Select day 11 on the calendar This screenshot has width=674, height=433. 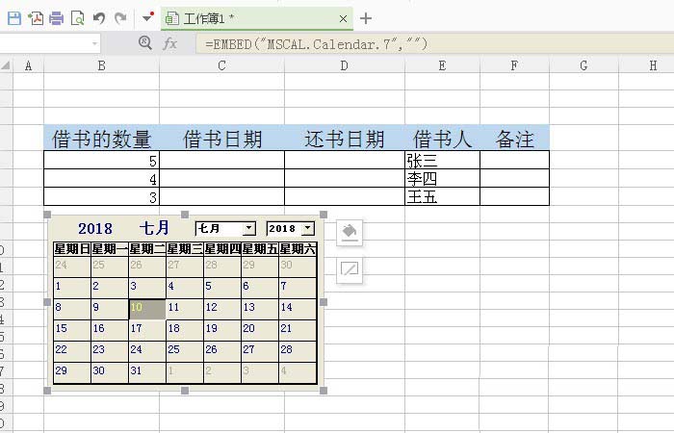pyautogui.click(x=185, y=309)
